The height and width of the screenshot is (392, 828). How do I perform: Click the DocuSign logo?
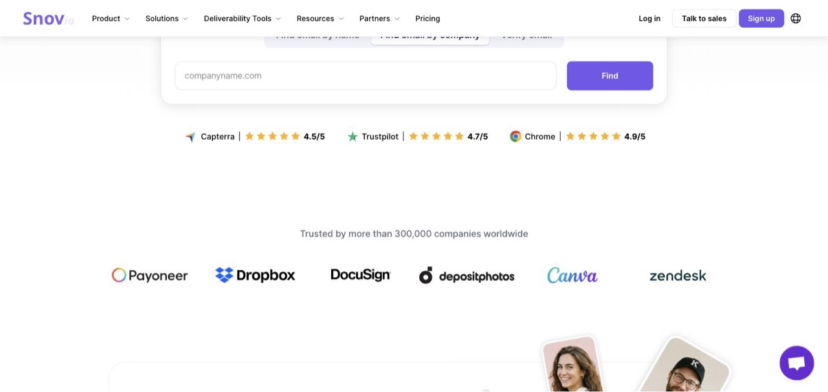tap(360, 275)
